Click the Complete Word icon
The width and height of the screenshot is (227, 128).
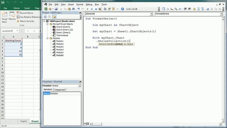coord(180,9)
